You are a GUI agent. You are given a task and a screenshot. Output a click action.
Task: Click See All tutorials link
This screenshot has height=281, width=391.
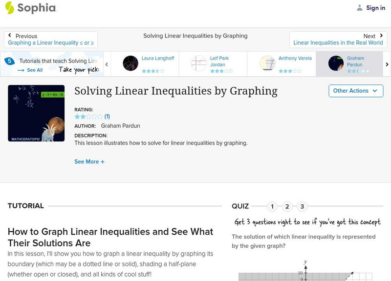pyautogui.click(x=30, y=70)
